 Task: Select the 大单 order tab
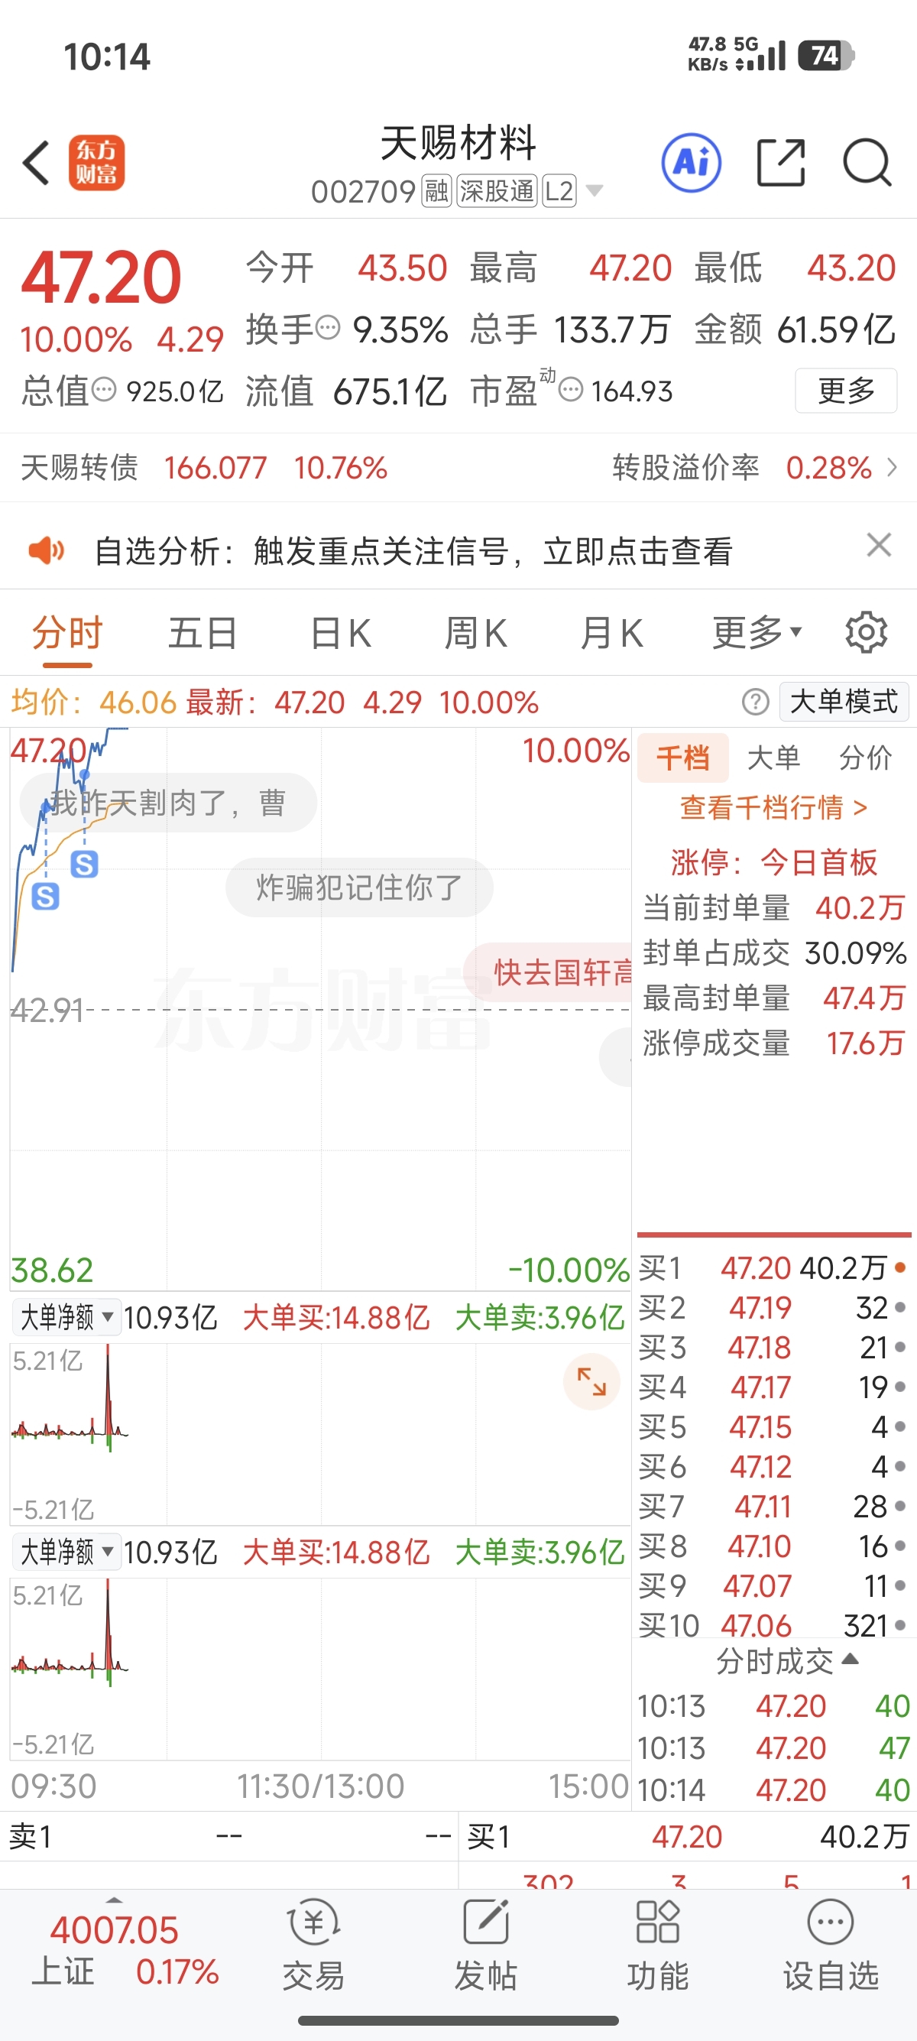[x=773, y=758]
